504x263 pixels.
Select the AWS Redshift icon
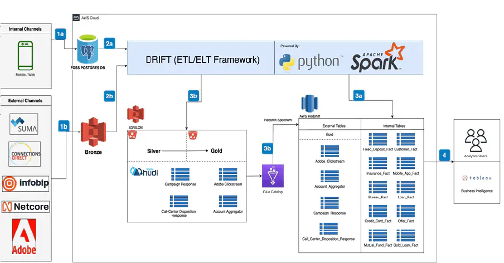(309, 104)
